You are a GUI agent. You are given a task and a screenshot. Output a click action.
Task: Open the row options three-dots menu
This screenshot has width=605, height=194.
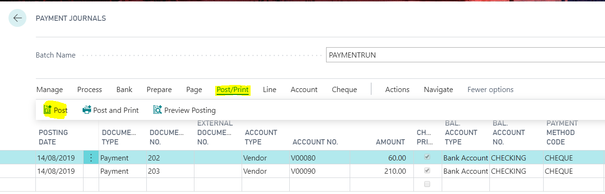[x=91, y=158]
